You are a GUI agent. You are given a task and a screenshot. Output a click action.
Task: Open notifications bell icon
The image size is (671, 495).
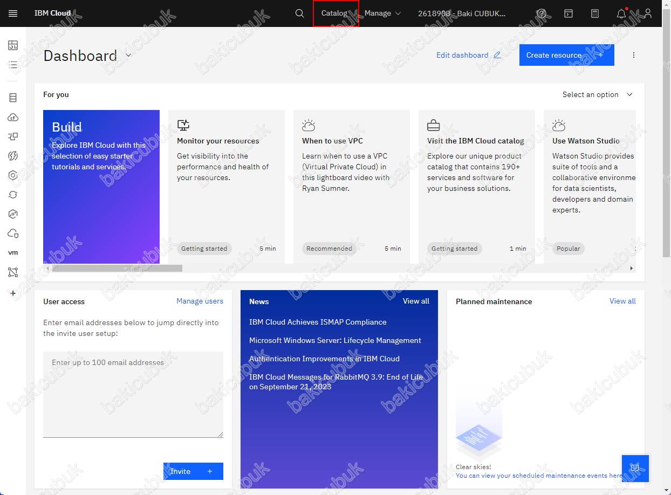pyautogui.click(x=622, y=13)
